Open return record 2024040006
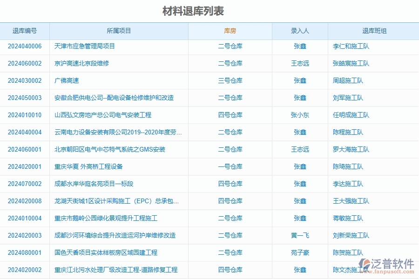Image resolution: width=419 pixels, height=279 pixels. pos(24,46)
